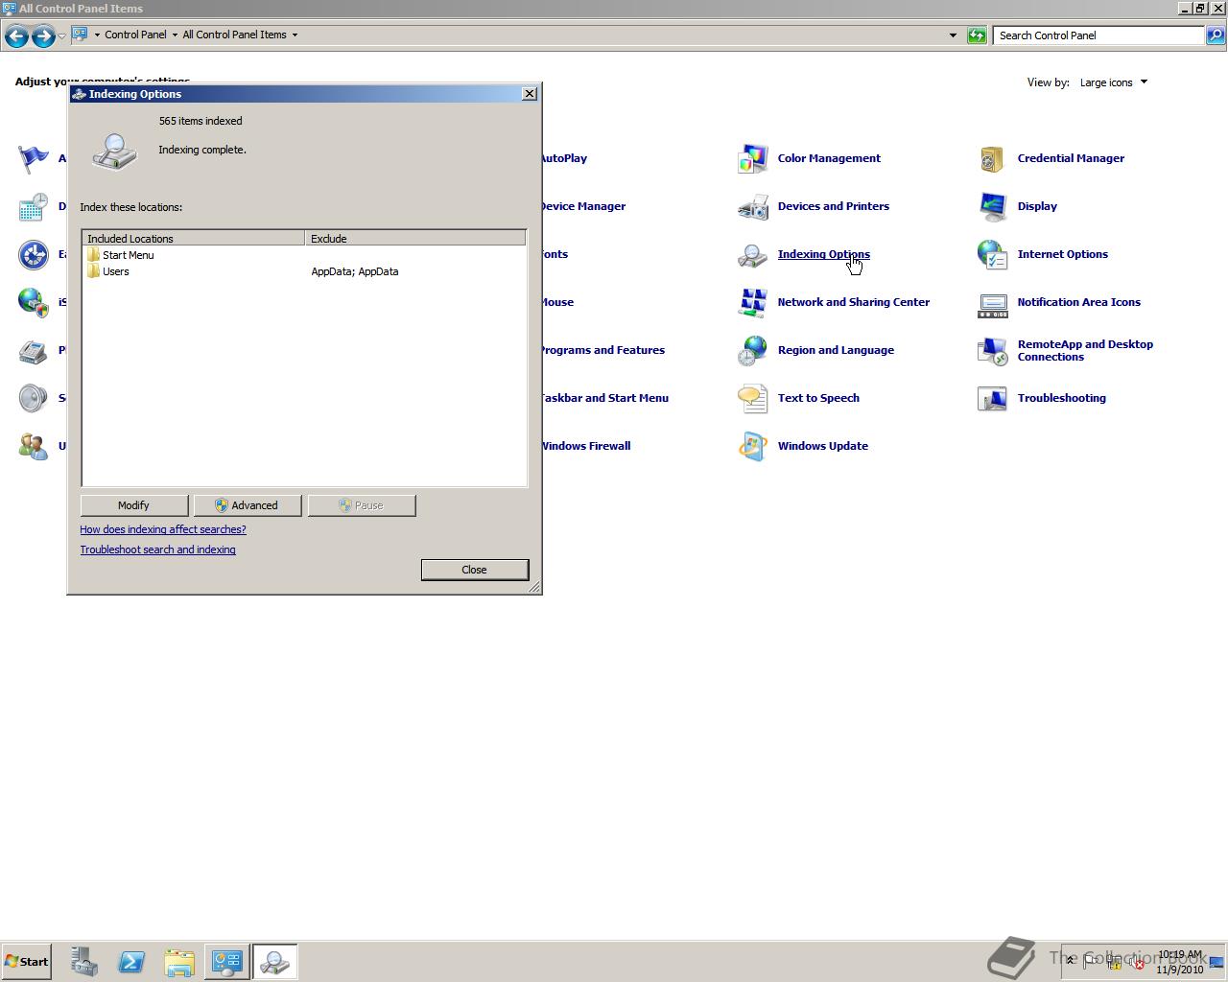Click 'All Control Panel Items' breadcrumb text
Image resolution: width=1228 pixels, height=982 pixels.
click(234, 35)
